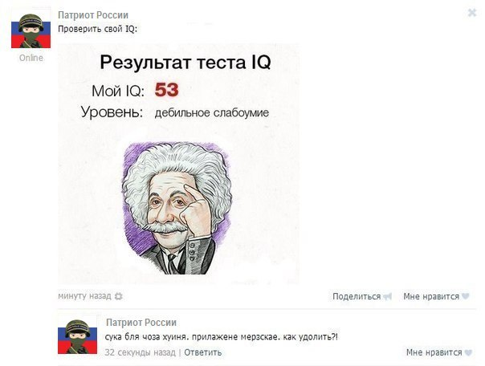Click the 'Поделиться' share link
Screen dimensions: 485x366
[x=357, y=296]
